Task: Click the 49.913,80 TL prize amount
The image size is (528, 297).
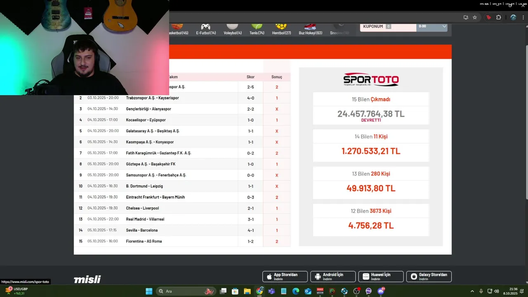Action: coord(371,188)
